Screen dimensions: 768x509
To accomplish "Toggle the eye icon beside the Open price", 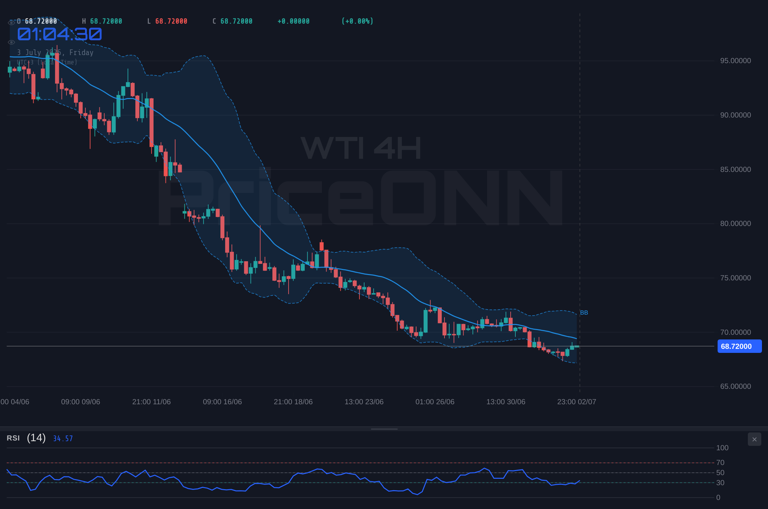I will click(11, 22).
